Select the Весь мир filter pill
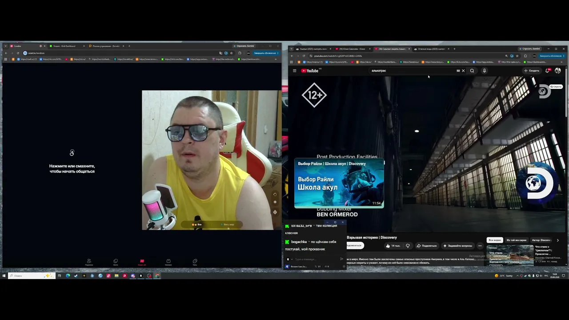 pyautogui.click(x=227, y=224)
